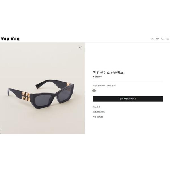This screenshot has width=170, height=170.
Task: Click the ₩ 610,000 price text
Action: point(97,77)
